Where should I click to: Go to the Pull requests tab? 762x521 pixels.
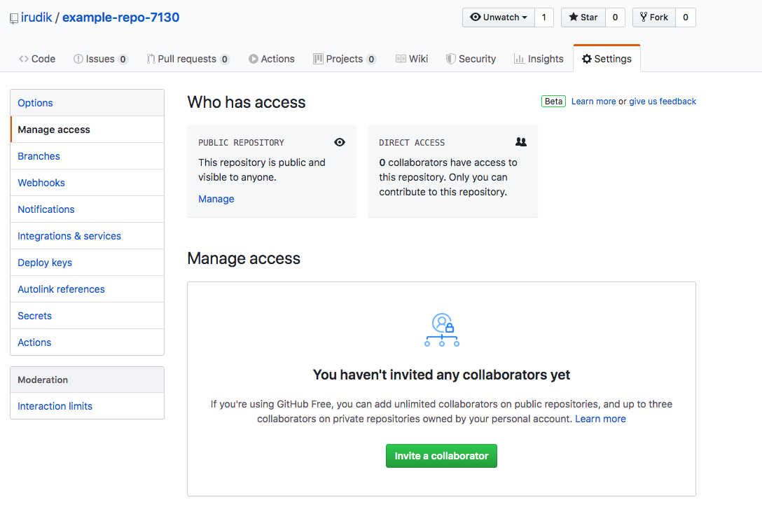187,59
